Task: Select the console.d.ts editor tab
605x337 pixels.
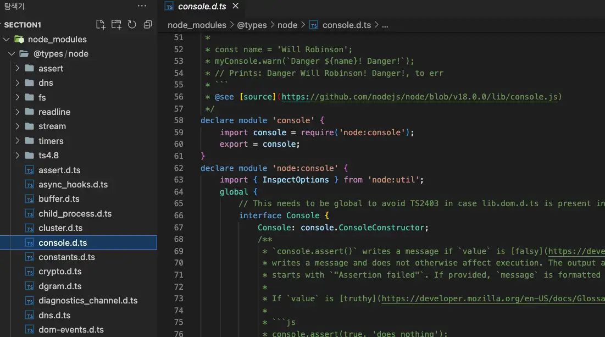Action: point(201,7)
